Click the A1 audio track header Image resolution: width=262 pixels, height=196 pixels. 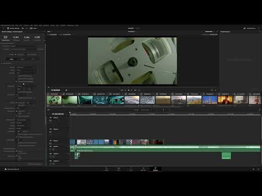coord(58,148)
